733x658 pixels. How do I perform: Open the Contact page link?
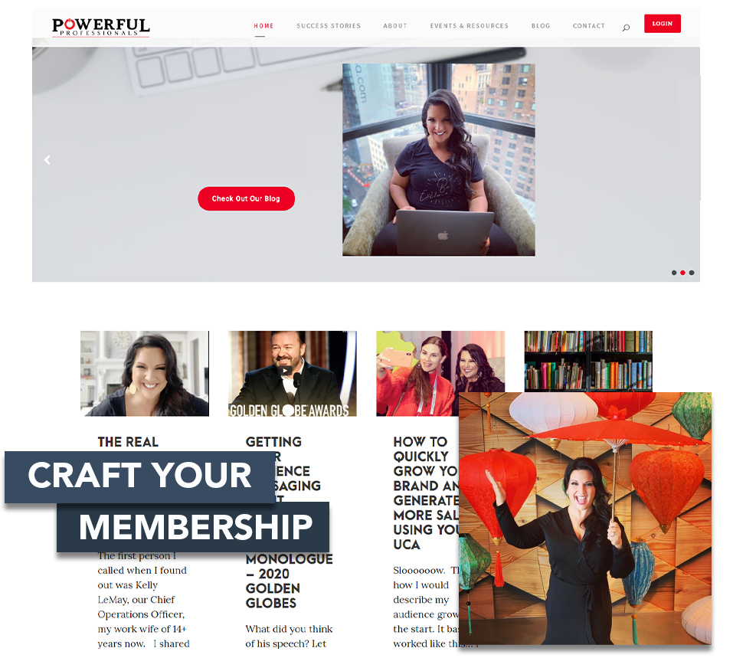click(x=588, y=26)
